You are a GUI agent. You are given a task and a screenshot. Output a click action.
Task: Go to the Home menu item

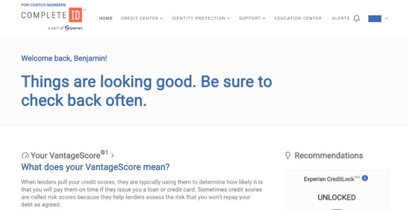click(106, 19)
